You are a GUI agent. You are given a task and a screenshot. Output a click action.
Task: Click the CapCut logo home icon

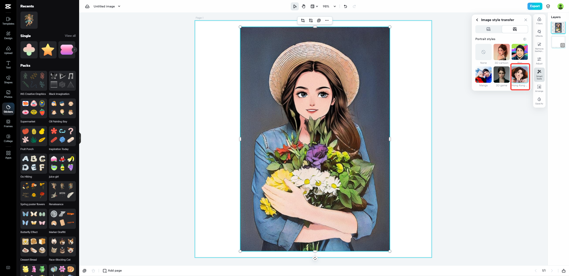[8, 6]
